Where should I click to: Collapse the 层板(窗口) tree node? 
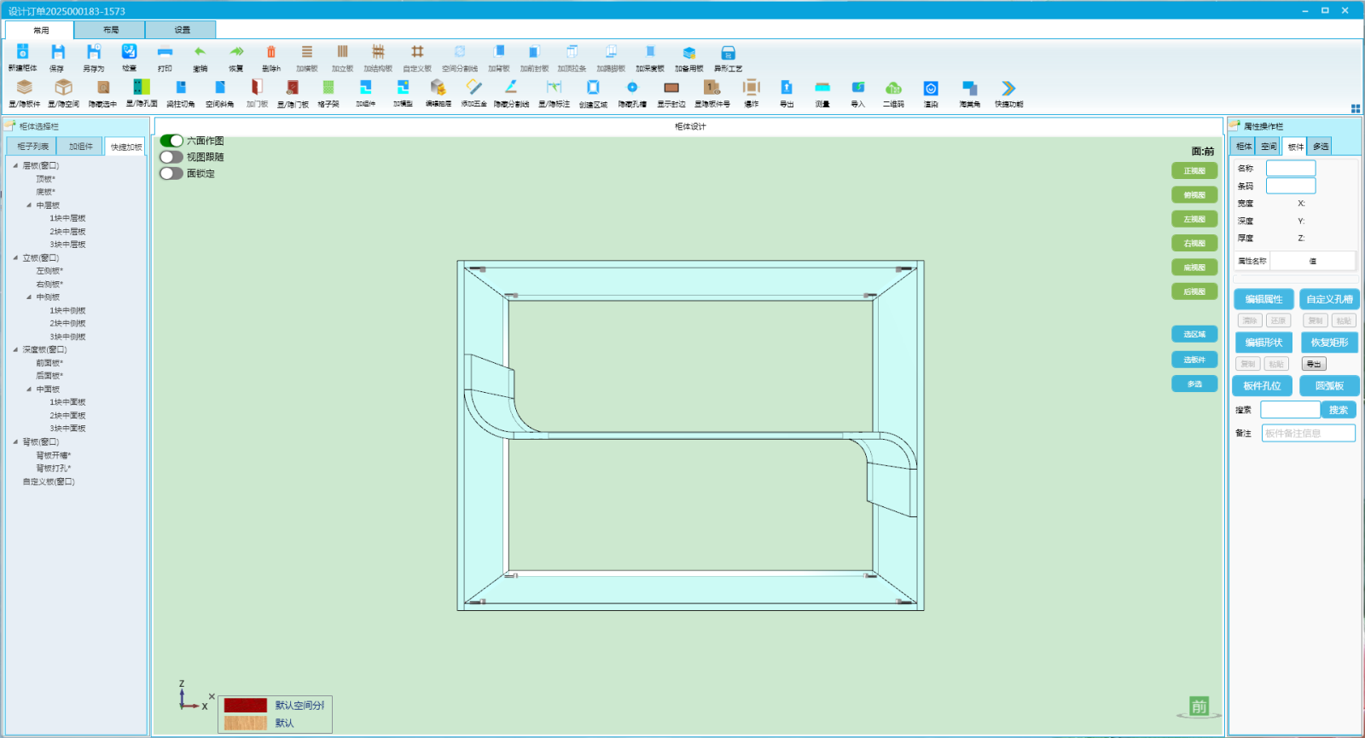tap(15, 165)
